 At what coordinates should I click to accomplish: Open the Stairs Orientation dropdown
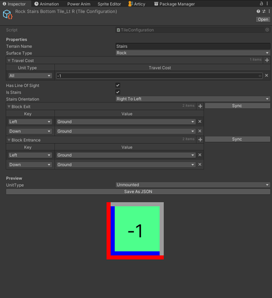[x=193, y=99]
